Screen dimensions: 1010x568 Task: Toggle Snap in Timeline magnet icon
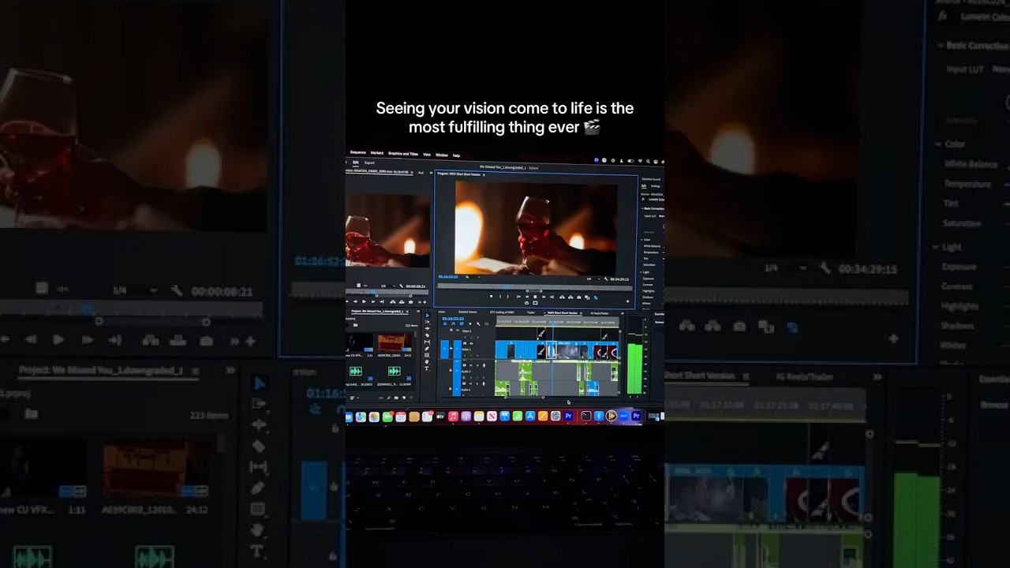[x=453, y=323]
